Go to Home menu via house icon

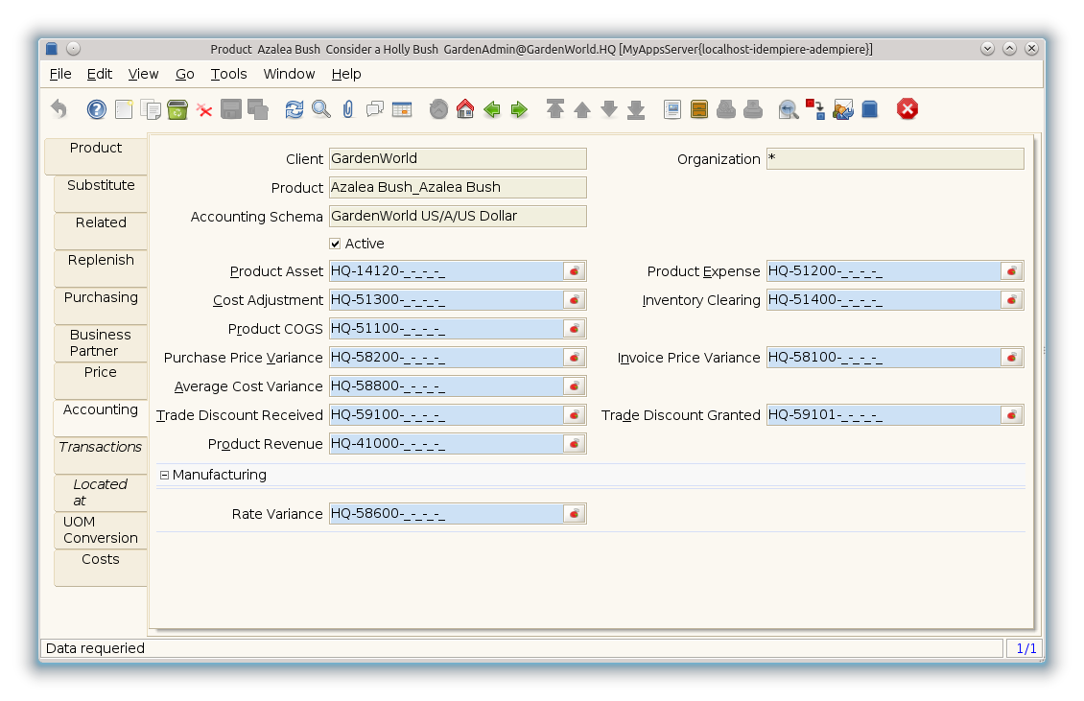(465, 110)
